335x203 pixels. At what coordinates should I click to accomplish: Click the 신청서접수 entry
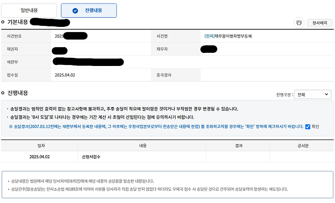pyautogui.click(x=91, y=157)
